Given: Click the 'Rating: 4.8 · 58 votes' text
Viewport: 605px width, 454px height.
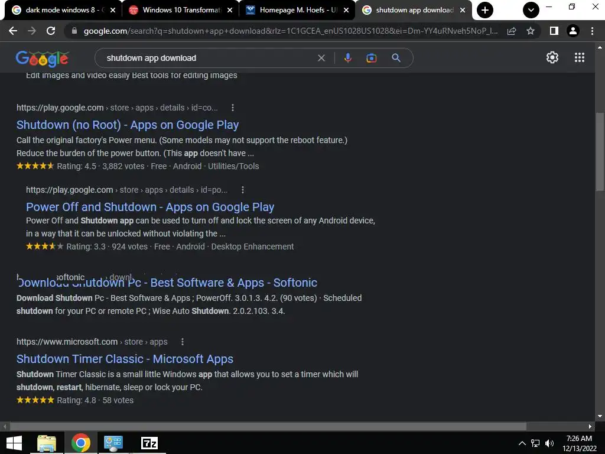Looking at the screenshot, I should click(95, 400).
